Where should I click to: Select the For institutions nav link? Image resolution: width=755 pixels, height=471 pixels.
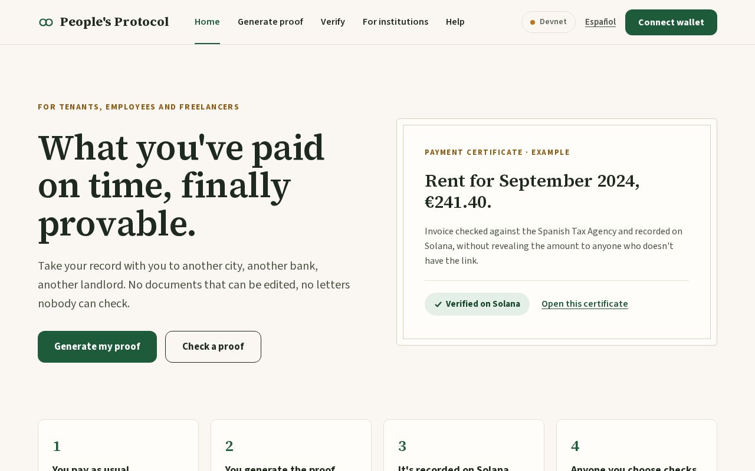click(x=395, y=22)
